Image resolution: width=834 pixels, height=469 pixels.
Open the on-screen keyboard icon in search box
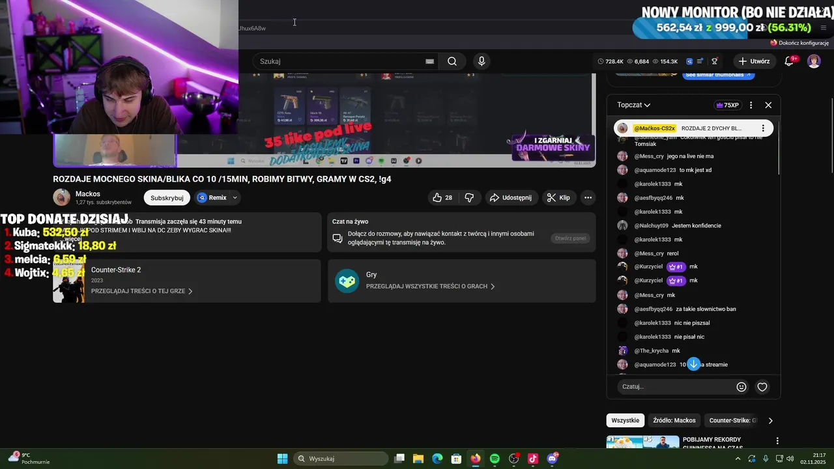coord(429,61)
